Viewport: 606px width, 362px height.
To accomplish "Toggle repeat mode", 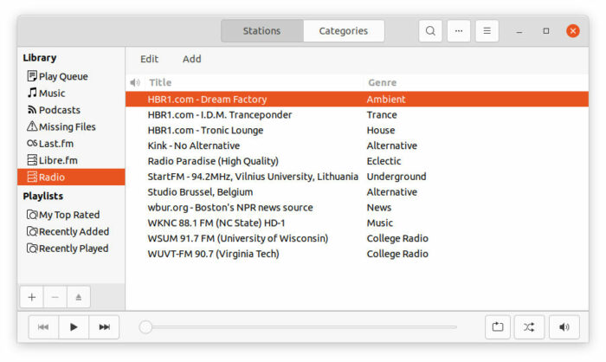I will [x=498, y=327].
